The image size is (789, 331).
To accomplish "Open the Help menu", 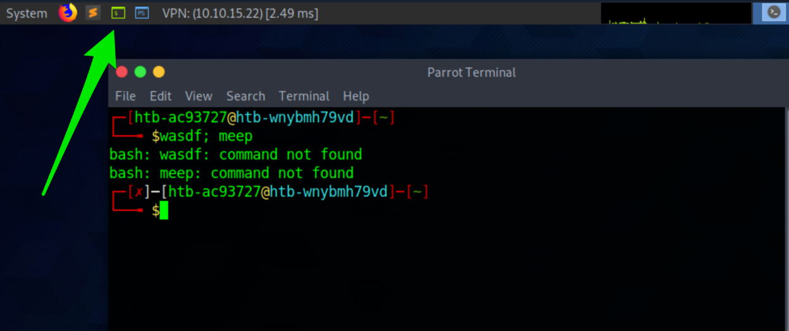I will tap(356, 96).
